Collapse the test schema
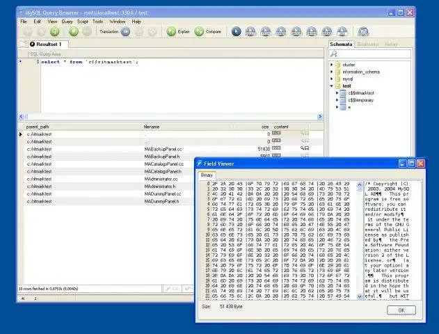Screen dimensions: 439x334 (x=332, y=86)
